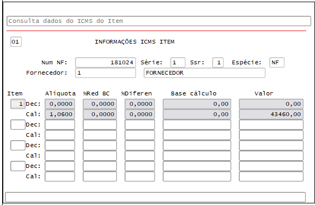Click the '%Red BC' column header
This screenshot has height=205, width=315.
(x=96, y=93)
